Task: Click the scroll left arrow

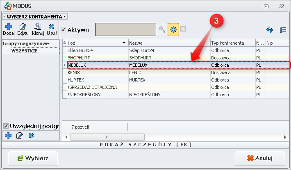Action: [66, 137]
